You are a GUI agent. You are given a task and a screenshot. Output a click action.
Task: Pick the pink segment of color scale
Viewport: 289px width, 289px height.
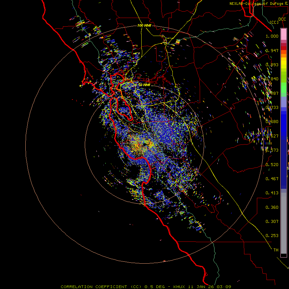[284, 34]
